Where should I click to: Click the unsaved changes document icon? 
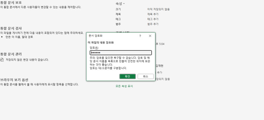pos(2,60)
